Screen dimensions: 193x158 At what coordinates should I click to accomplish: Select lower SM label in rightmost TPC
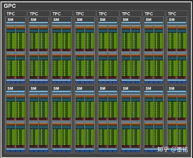click(x=172, y=88)
